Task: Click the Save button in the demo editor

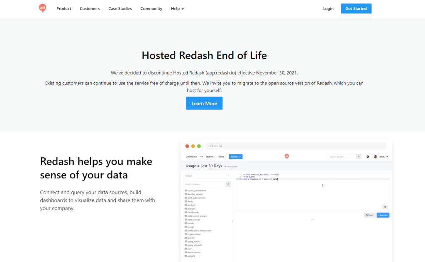Action: (369, 215)
